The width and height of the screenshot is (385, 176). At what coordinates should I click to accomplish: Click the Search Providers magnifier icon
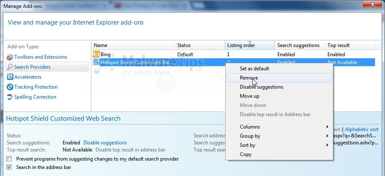[x=10, y=67]
